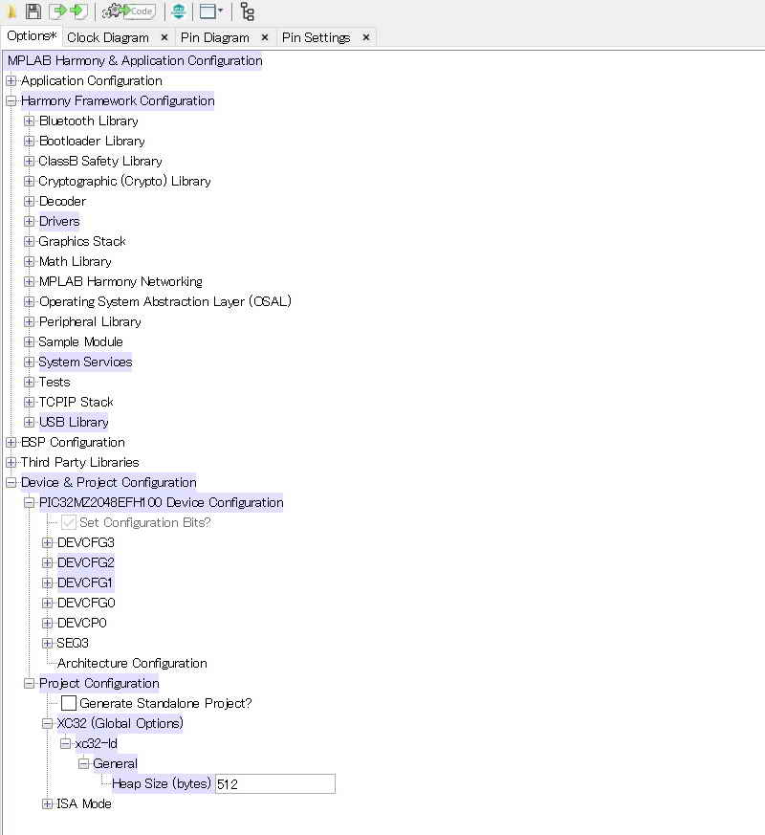Collapse XC32 (Global Options) node
765x835 pixels.
48,723
